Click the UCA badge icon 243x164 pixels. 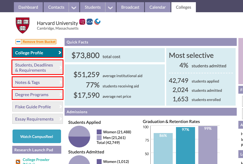[90, 22]
